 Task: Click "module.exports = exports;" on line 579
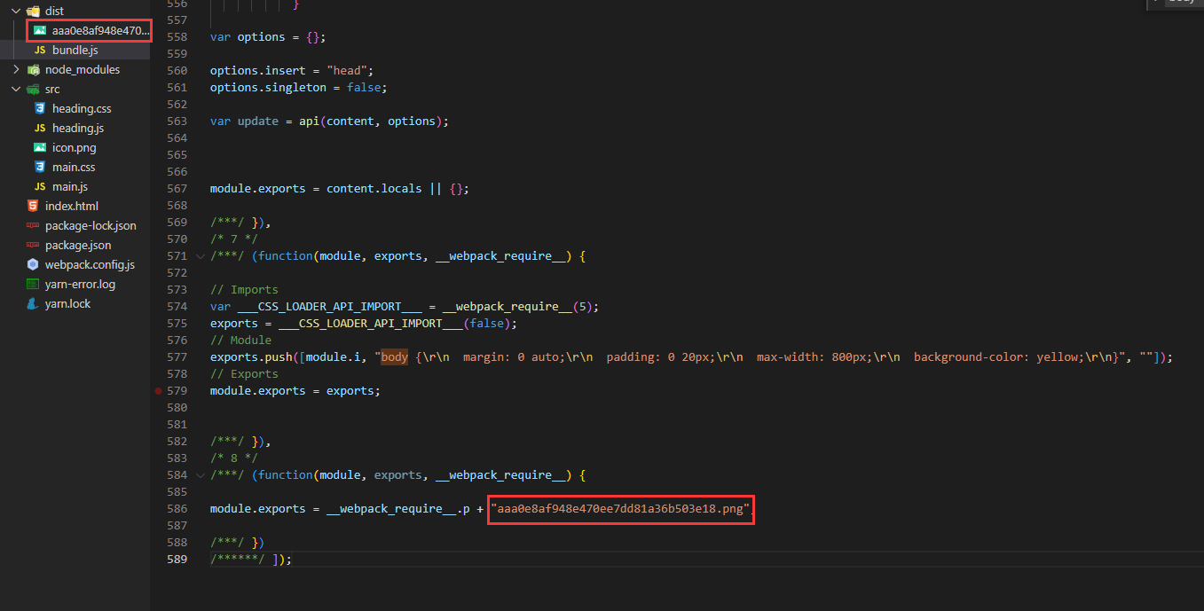(x=295, y=391)
